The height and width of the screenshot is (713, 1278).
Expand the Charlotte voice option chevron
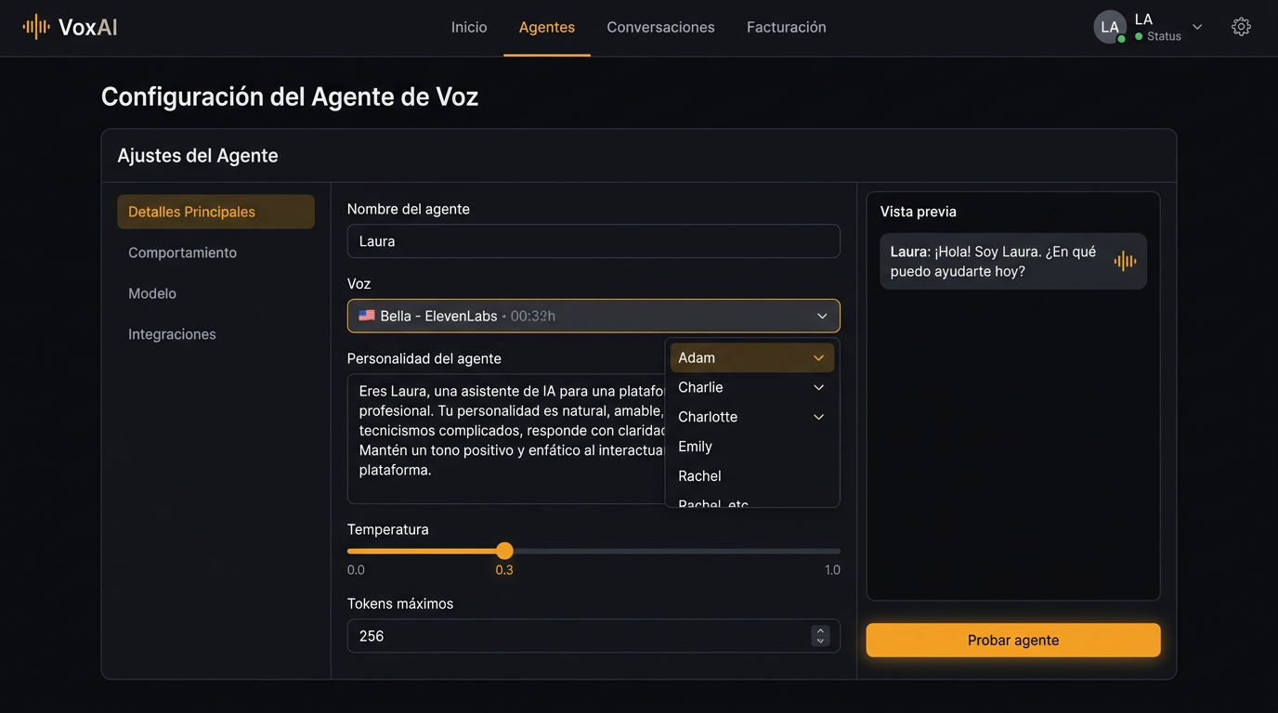click(818, 417)
